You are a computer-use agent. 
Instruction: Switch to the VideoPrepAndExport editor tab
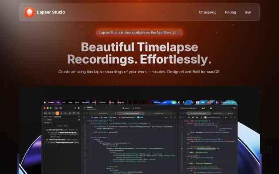pyautogui.click(x=131, y=113)
